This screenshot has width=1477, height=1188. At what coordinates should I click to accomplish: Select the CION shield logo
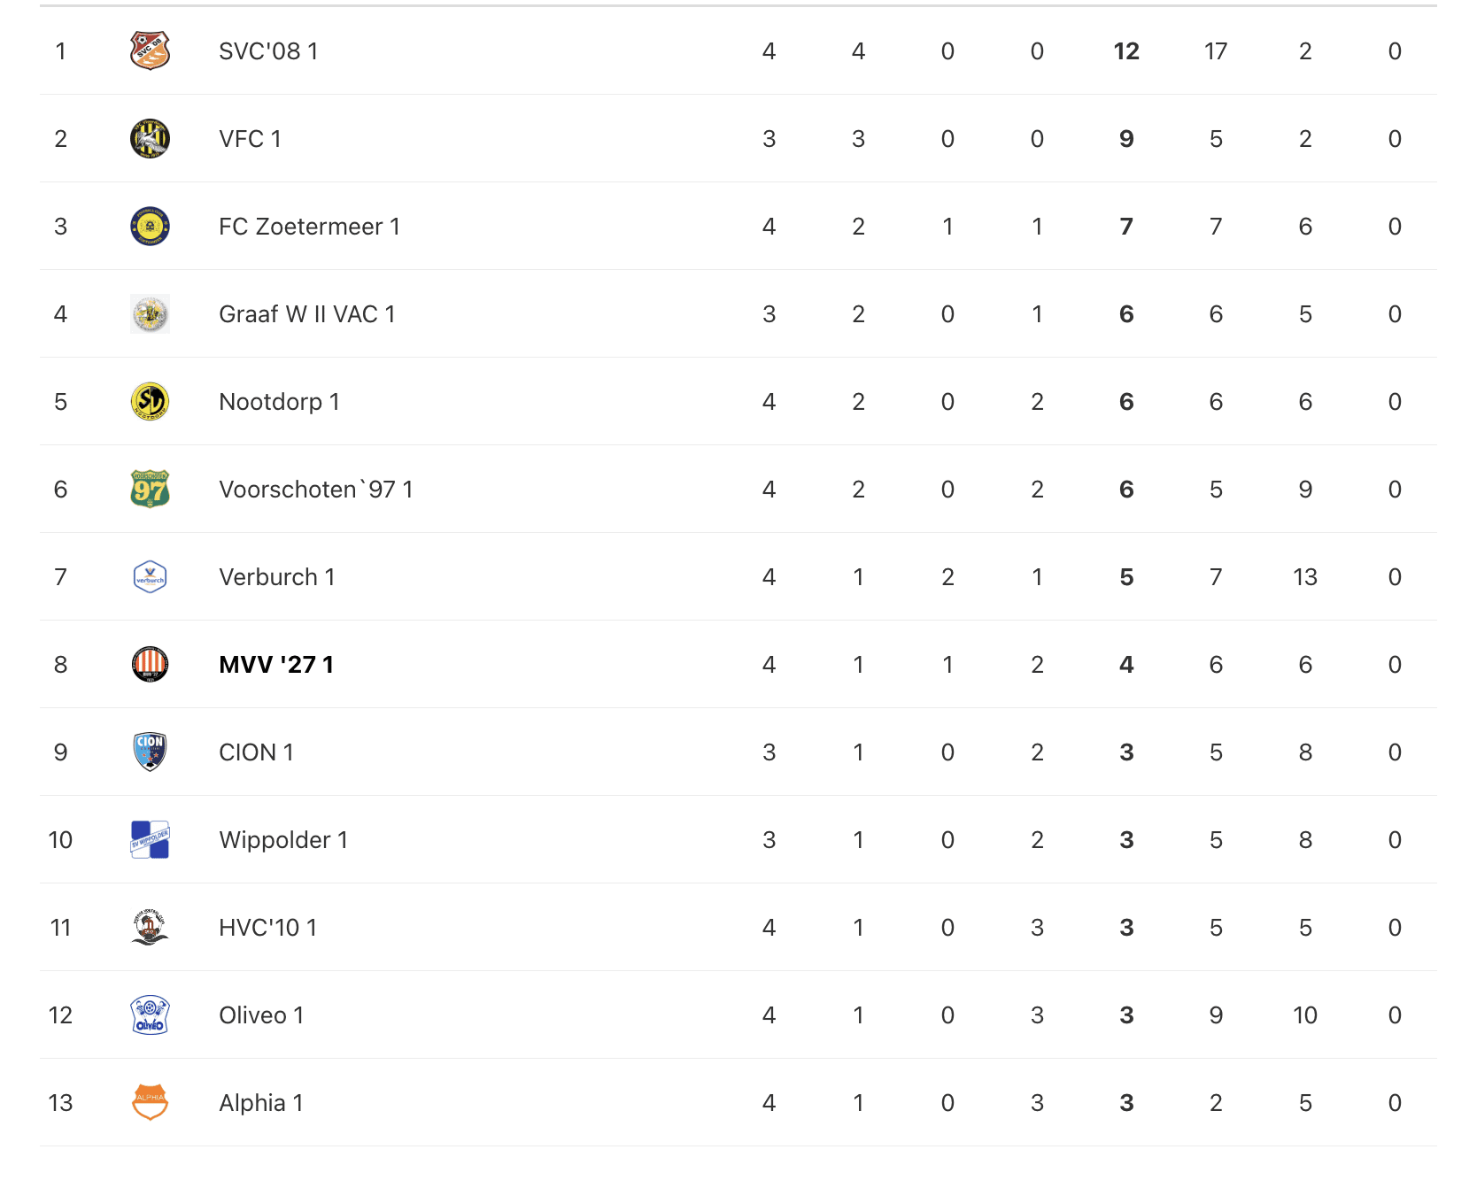tap(150, 752)
